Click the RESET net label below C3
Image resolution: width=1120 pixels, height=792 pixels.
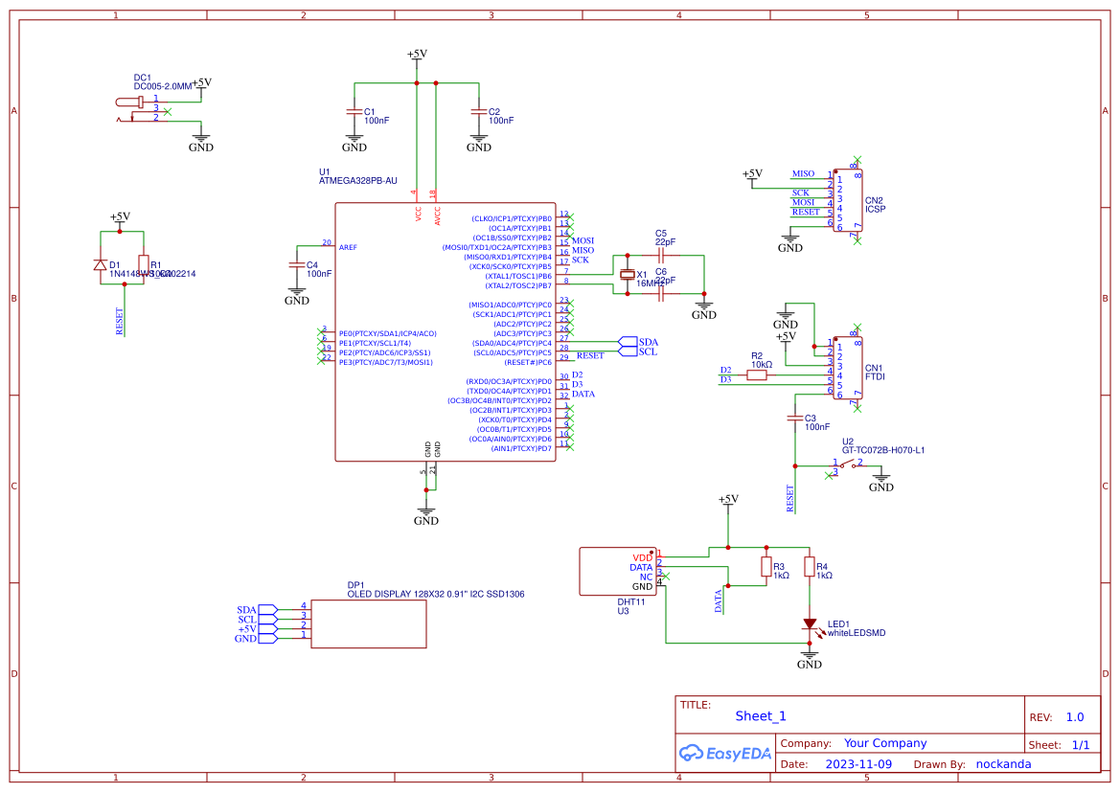(790, 499)
